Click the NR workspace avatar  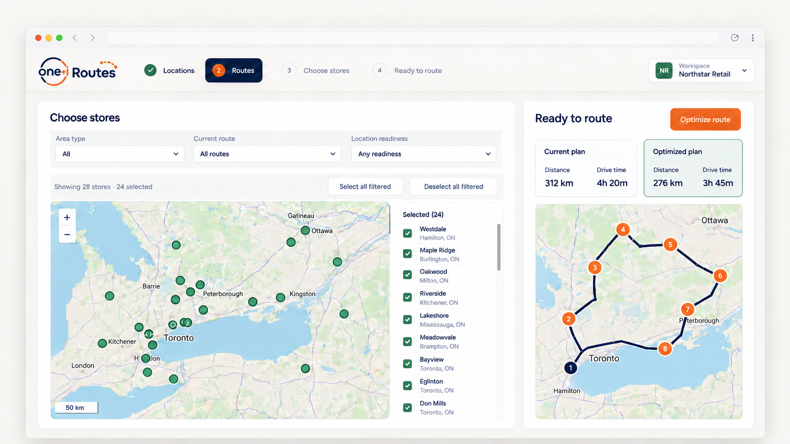[664, 71]
